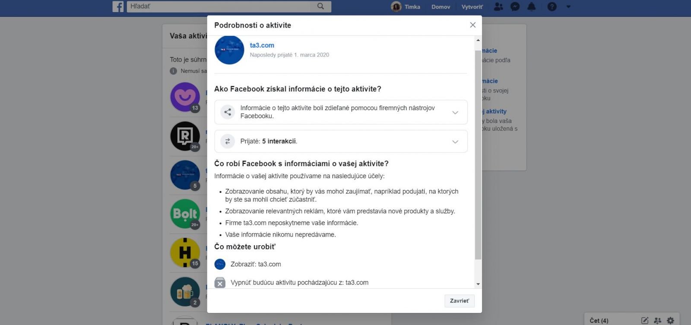This screenshot has width=691, height=325.
Task: Click the blue ta3 icon with badge 5
Action: point(185,175)
